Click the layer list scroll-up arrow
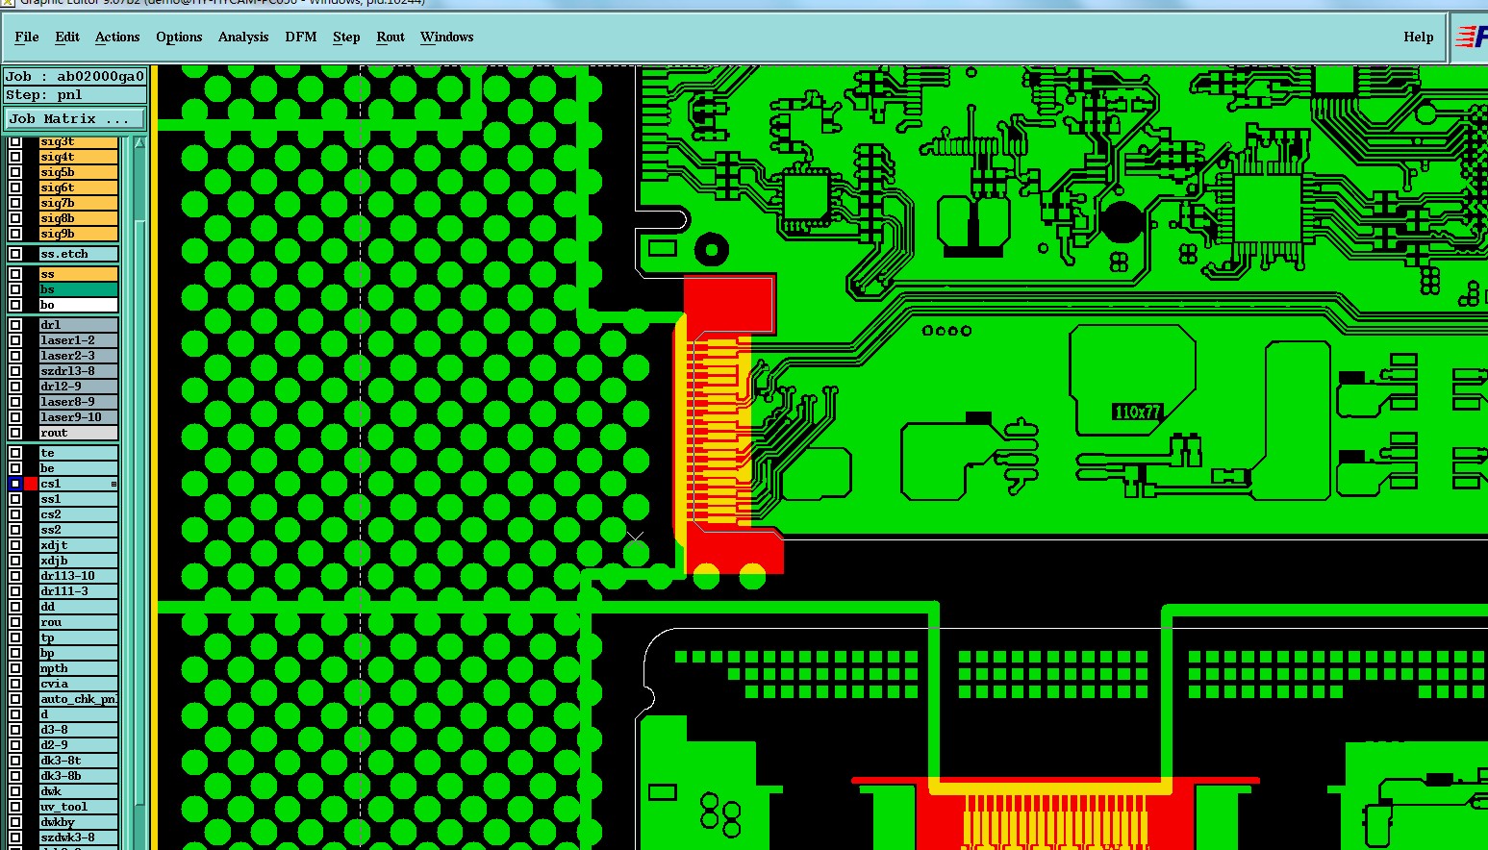 coord(139,142)
